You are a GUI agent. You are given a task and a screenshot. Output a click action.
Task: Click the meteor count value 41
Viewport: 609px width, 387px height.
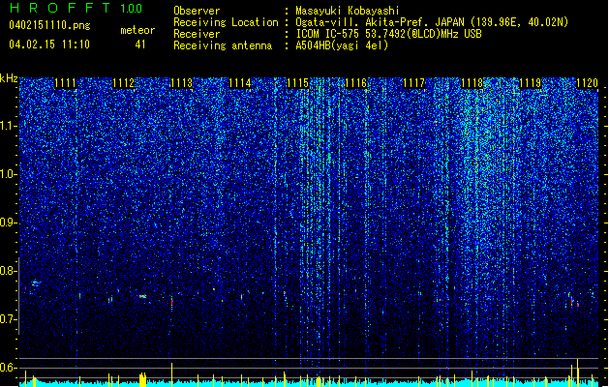pos(140,45)
